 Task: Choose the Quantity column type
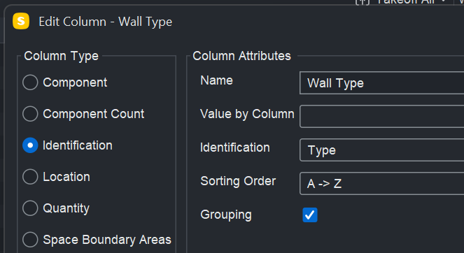30,208
